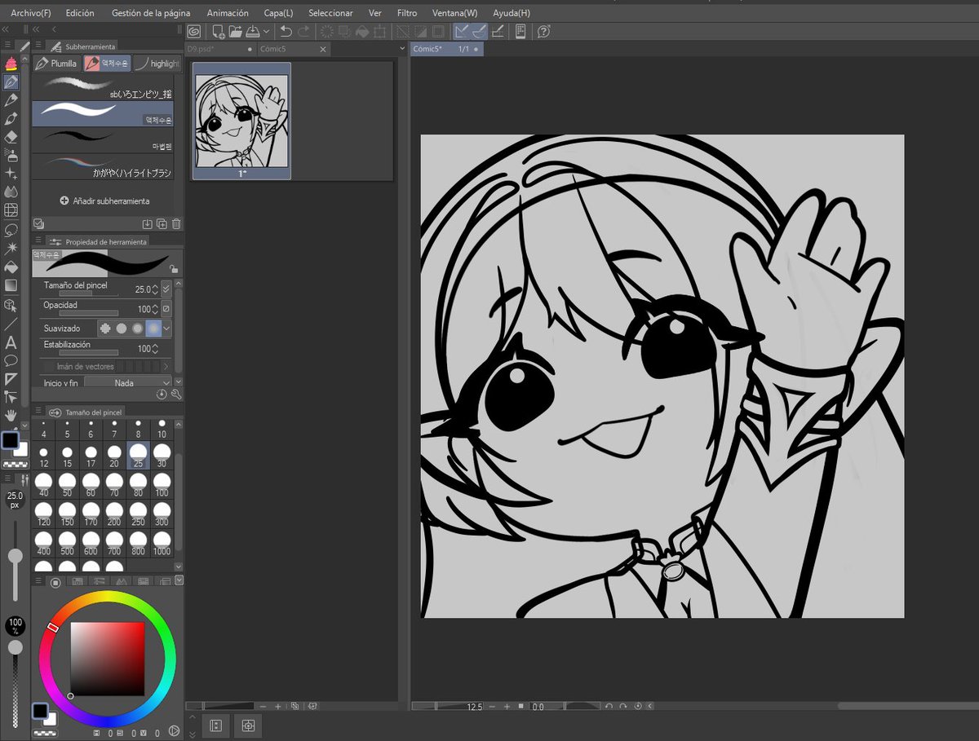Open the Suavizado dropdown arrow
The width and height of the screenshot is (979, 741).
167,328
